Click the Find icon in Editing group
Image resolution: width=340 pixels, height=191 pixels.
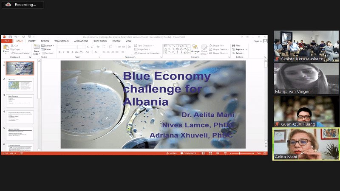237,45
